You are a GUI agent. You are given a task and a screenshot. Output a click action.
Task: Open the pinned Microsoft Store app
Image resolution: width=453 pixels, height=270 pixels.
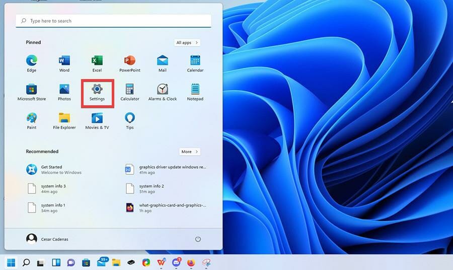32,92
